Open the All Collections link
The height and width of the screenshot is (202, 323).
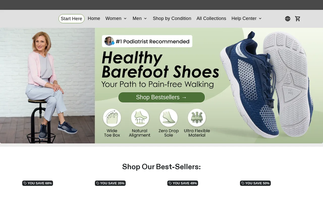211,18
